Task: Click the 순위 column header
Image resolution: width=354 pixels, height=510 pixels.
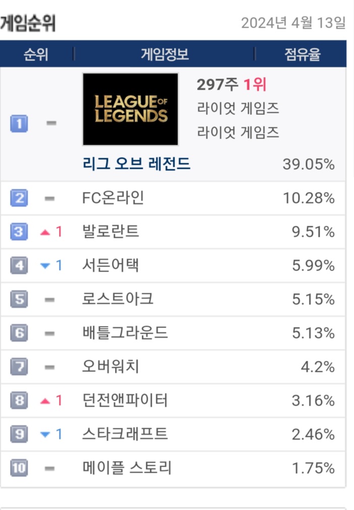Action: pos(36,54)
